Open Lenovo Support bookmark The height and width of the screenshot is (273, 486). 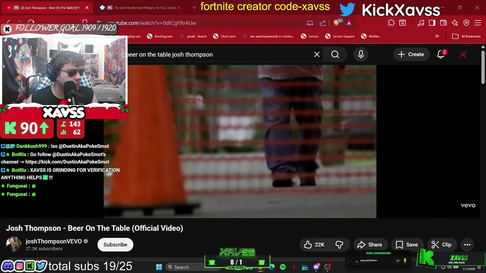coord(340,36)
